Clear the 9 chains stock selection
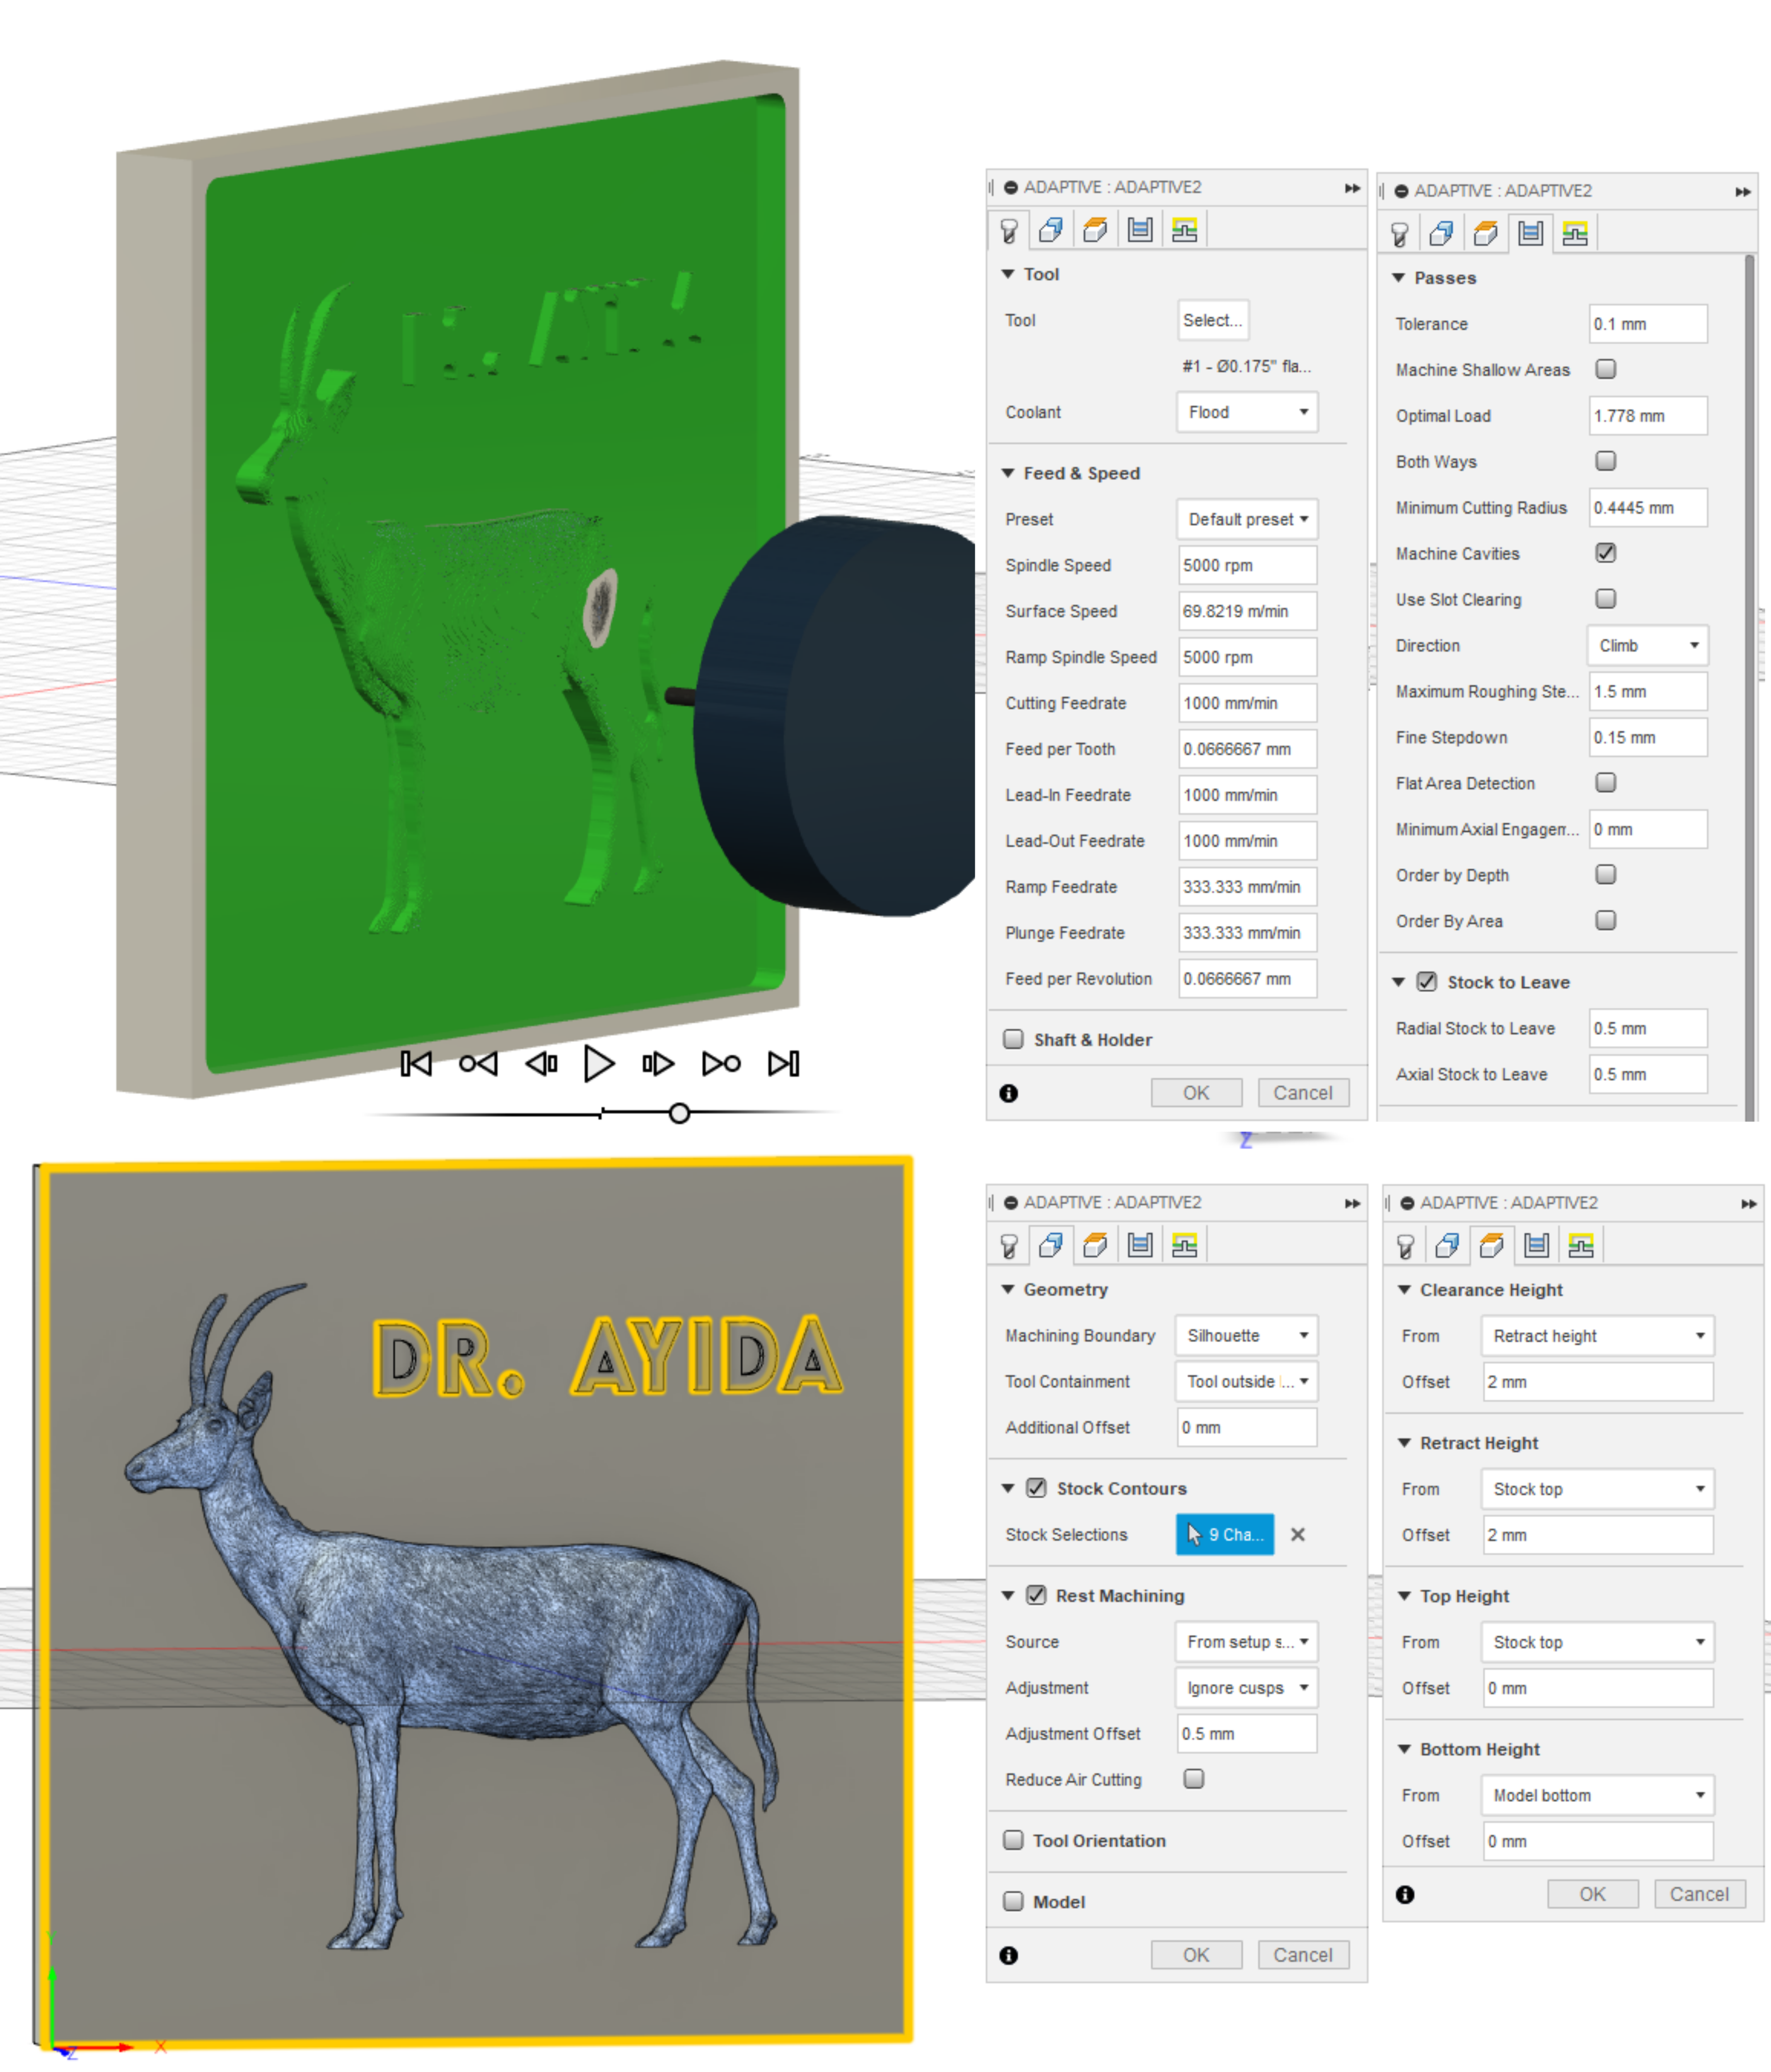1771x2072 pixels. (1297, 1534)
